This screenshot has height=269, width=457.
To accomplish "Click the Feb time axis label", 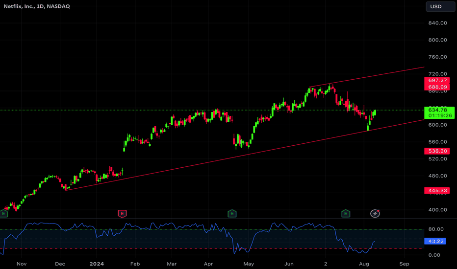I will pyautogui.click(x=135, y=264).
